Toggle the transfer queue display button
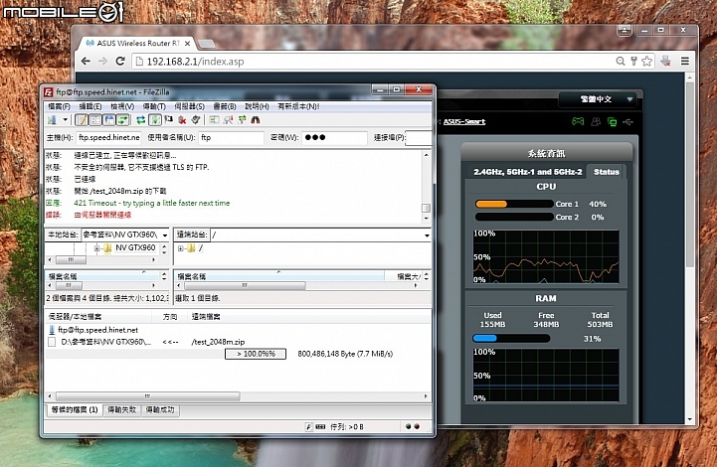 122,119
